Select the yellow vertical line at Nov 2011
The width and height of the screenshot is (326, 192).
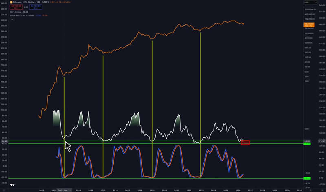pyautogui.click(x=64, y=127)
